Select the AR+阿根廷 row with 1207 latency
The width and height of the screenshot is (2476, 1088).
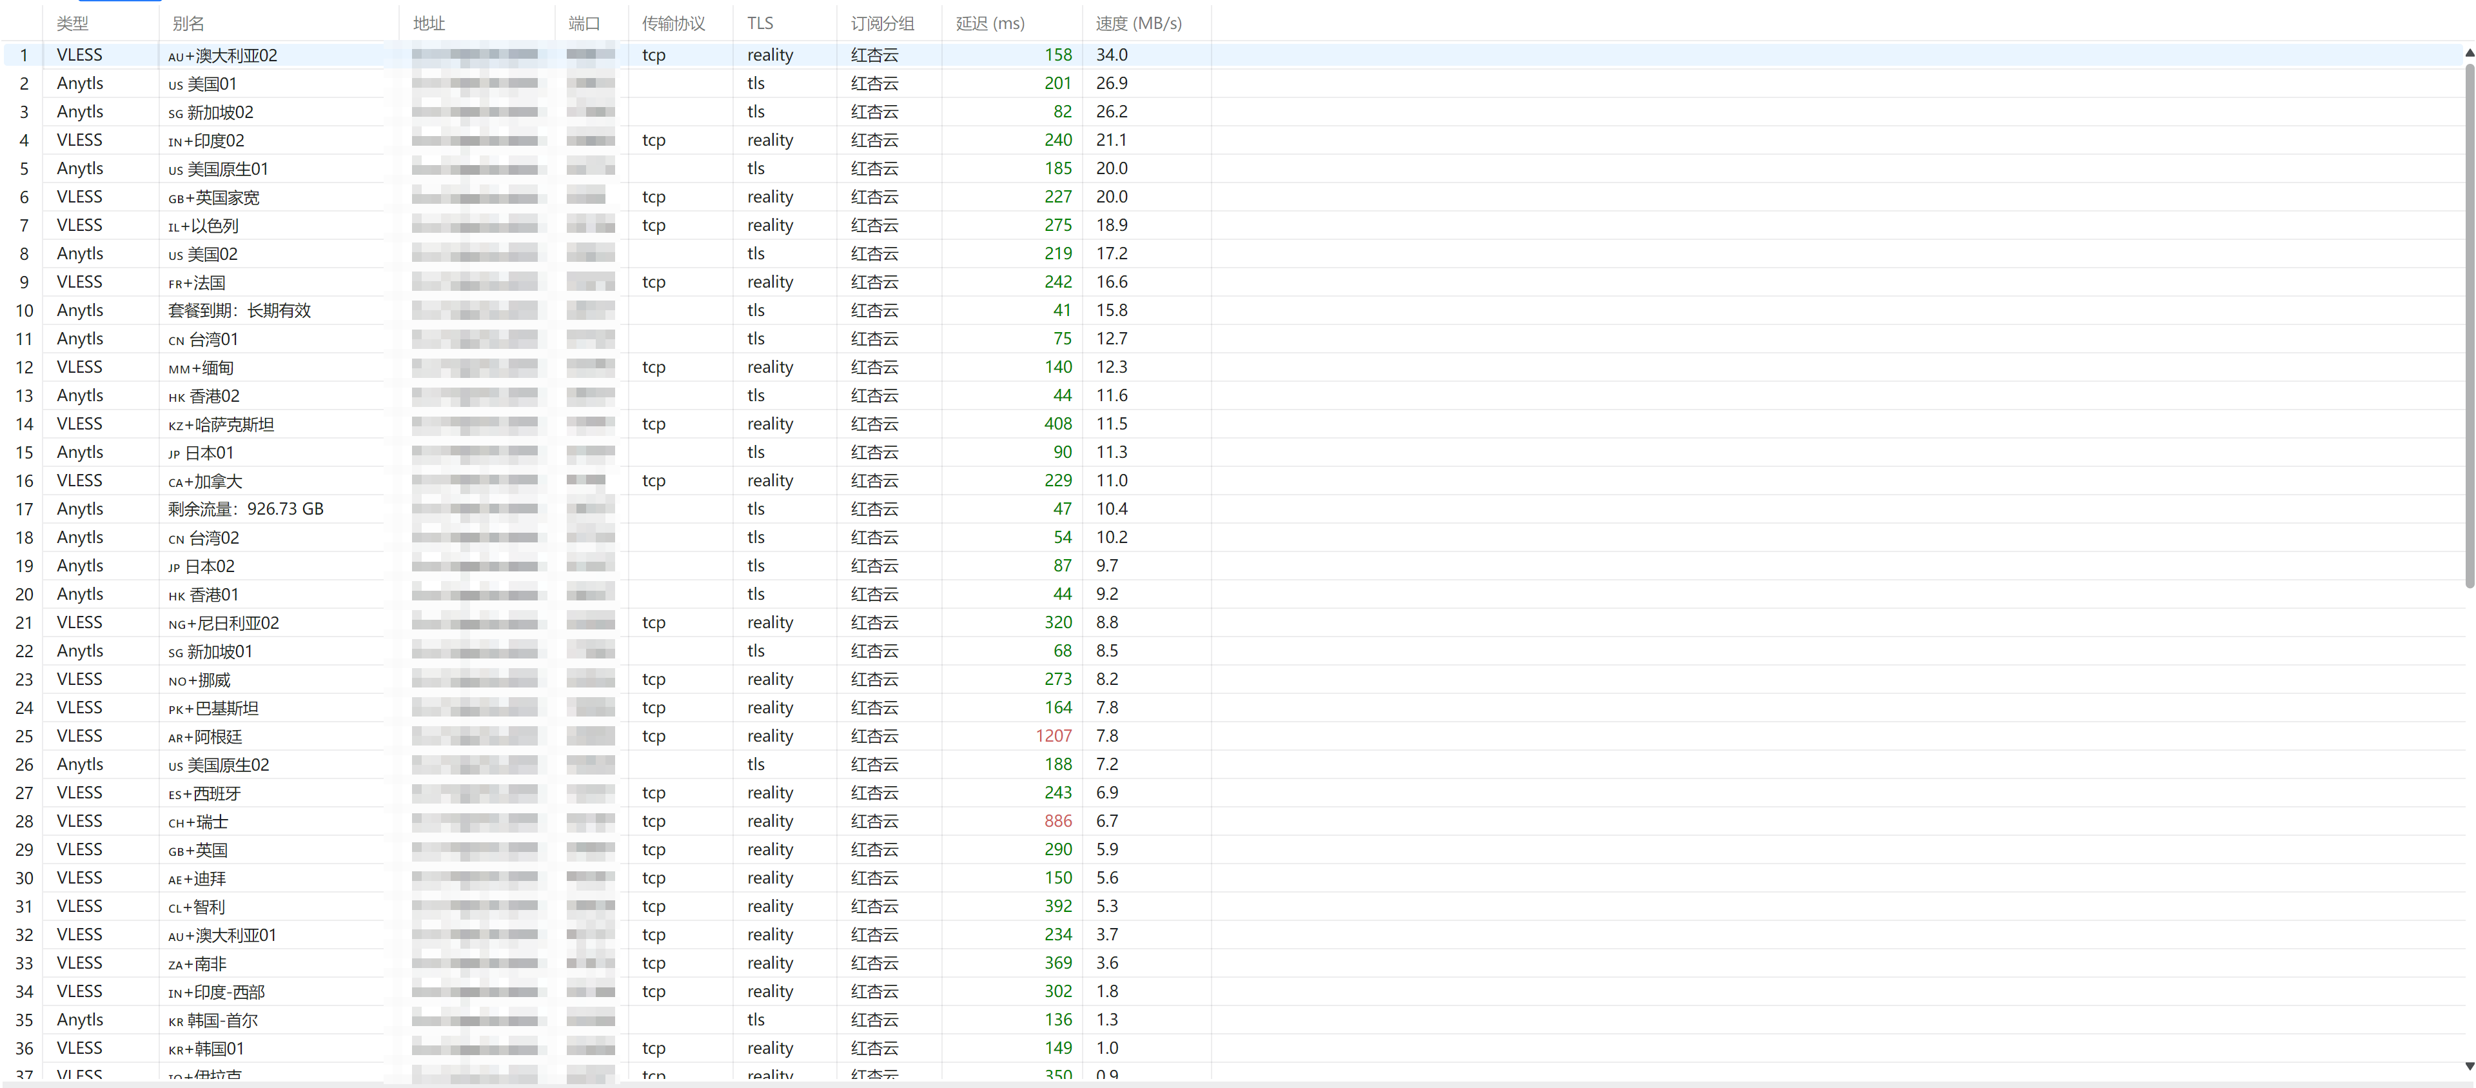(1233, 737)
